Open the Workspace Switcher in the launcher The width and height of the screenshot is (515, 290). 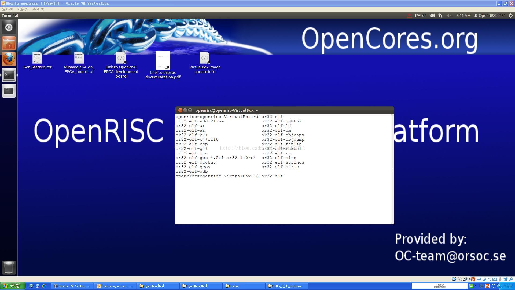click(x=9, y=91)
